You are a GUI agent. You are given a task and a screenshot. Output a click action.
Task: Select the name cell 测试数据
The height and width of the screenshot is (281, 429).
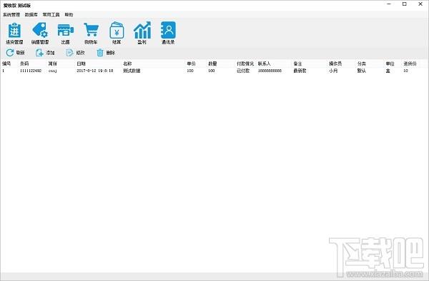[132, 71]
